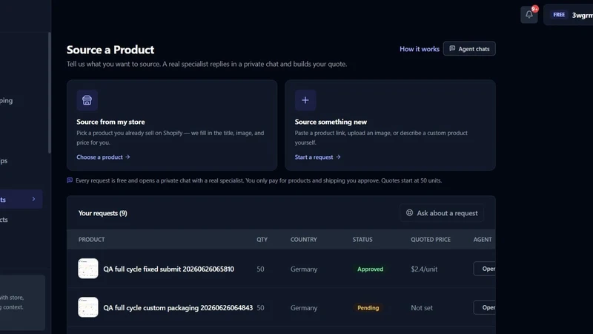Open the Agent chats button

469,49
